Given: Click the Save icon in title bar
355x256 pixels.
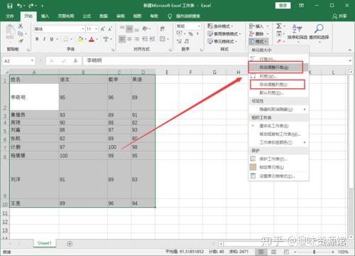Looking at the screenshot, I should (9, 6).
